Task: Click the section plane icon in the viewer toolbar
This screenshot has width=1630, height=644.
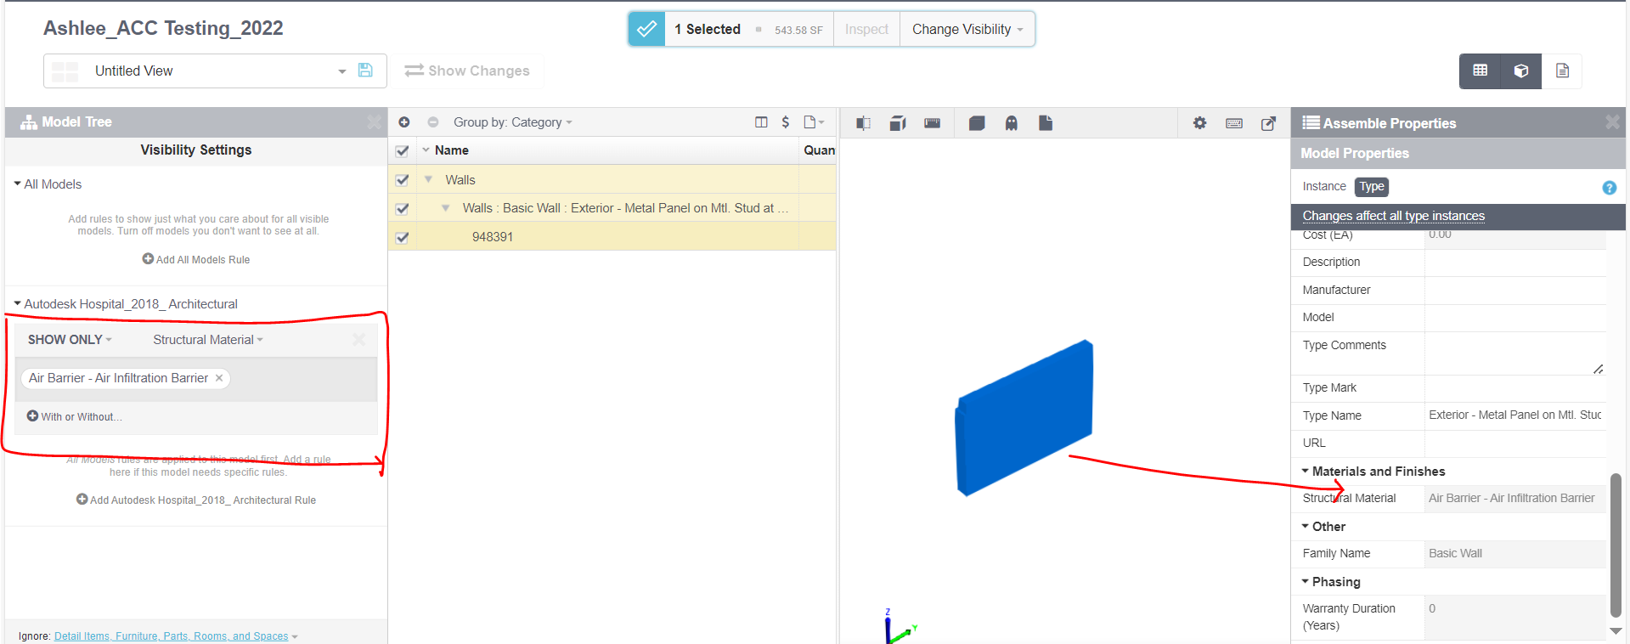Action: pos(863,123)
